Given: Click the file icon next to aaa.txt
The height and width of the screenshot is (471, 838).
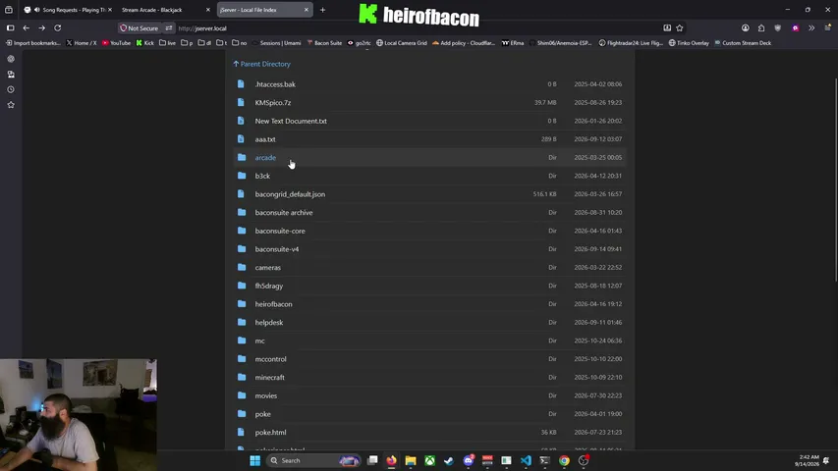Looking at the screenshot, I should [x=241, y=138].
